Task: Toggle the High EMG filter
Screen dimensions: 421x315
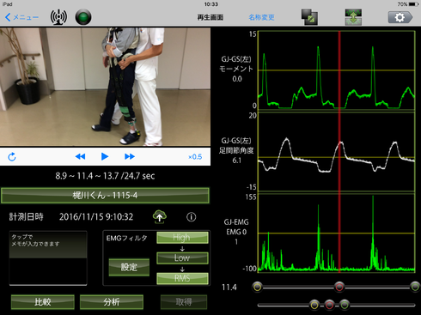Action: (182, 238)
